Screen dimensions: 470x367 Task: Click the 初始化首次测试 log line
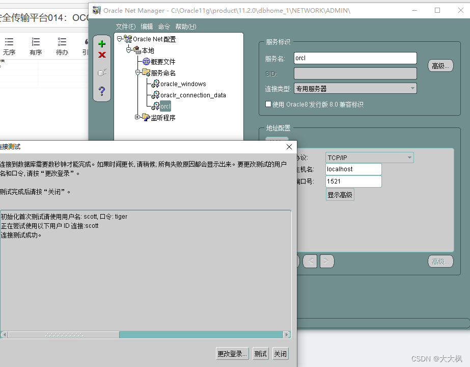tap(64, 216)
